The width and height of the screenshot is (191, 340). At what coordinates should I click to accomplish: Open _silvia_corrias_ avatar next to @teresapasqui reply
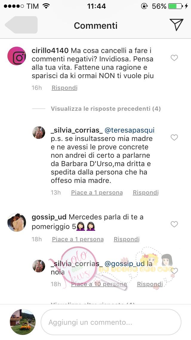tap(39, 133)
